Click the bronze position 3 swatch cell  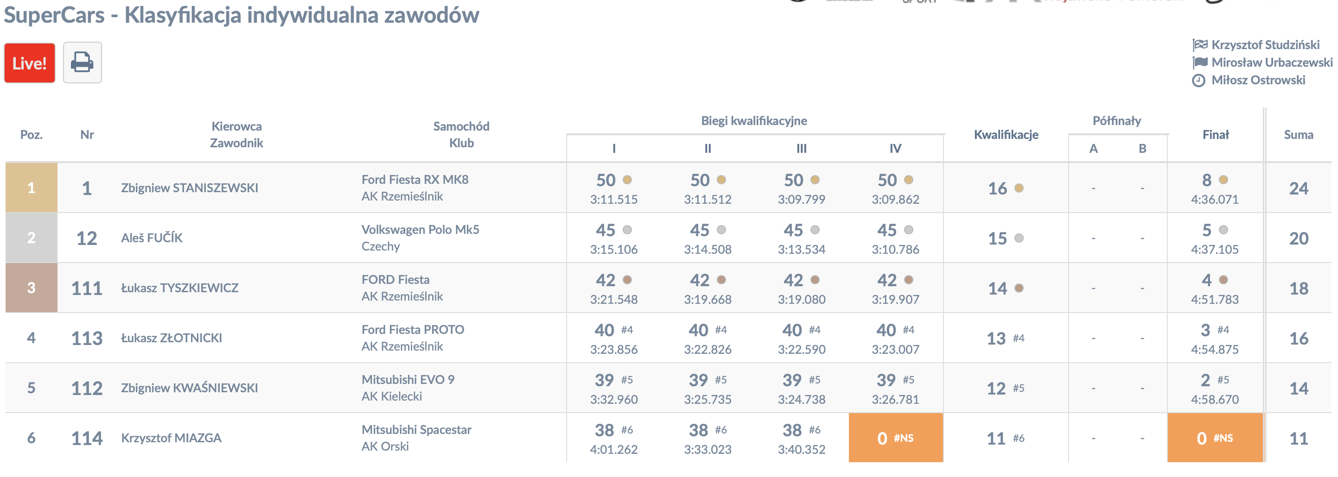point(31,288)
